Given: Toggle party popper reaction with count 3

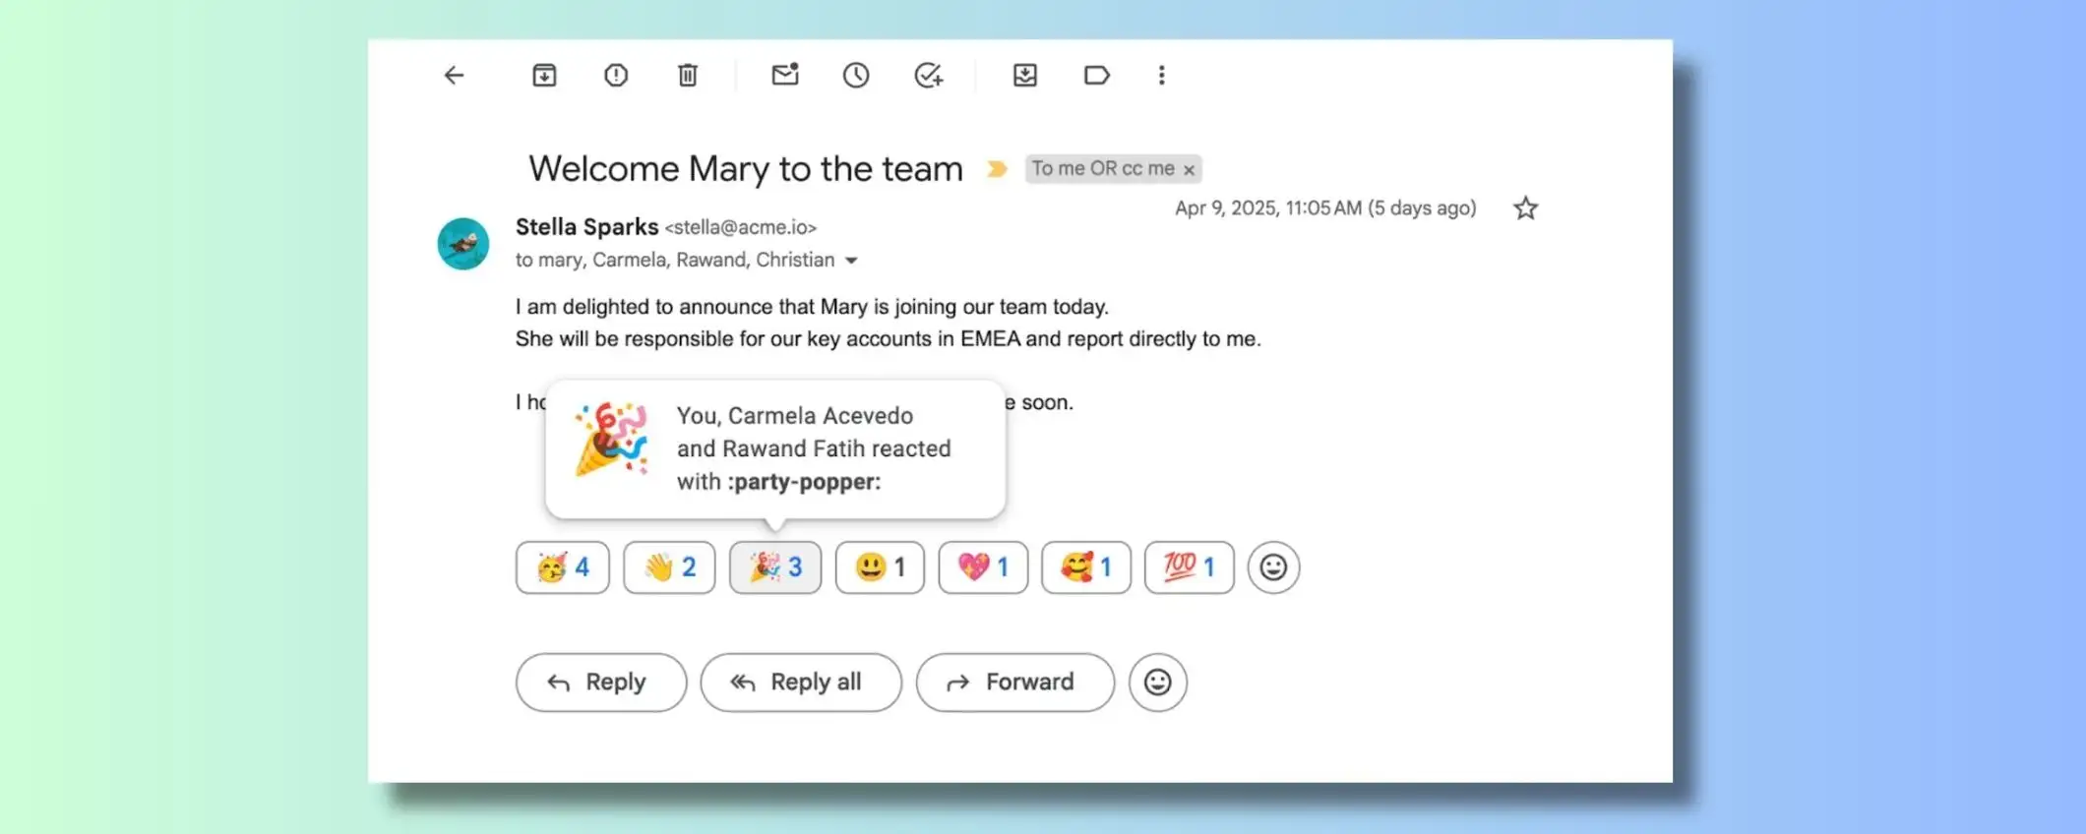Looking at the screenshot, I should point(775,567).
